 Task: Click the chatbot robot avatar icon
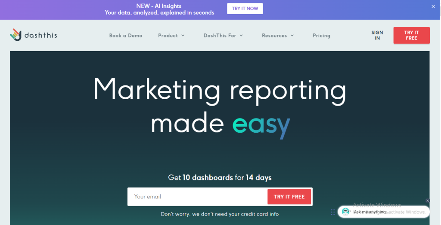(345, 212)
